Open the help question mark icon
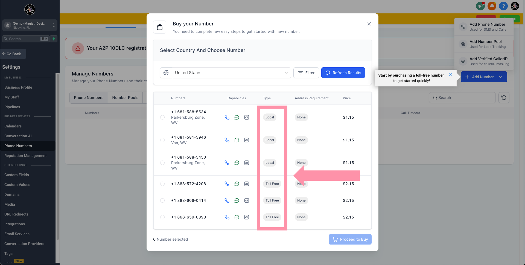This screenshot has height=265, width=525. pyautogui.click(x=503, y=6)
